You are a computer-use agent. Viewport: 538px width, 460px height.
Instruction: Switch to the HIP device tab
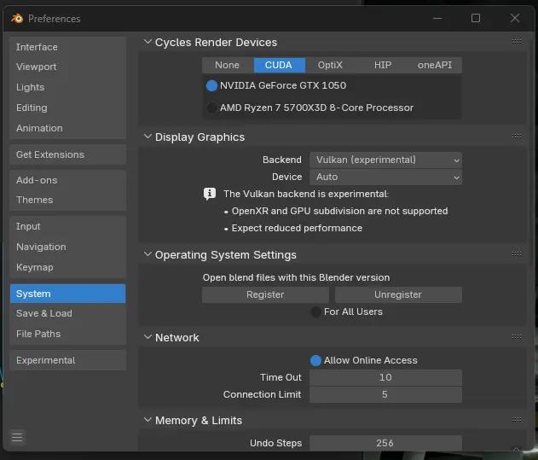[x=383, y=65]
